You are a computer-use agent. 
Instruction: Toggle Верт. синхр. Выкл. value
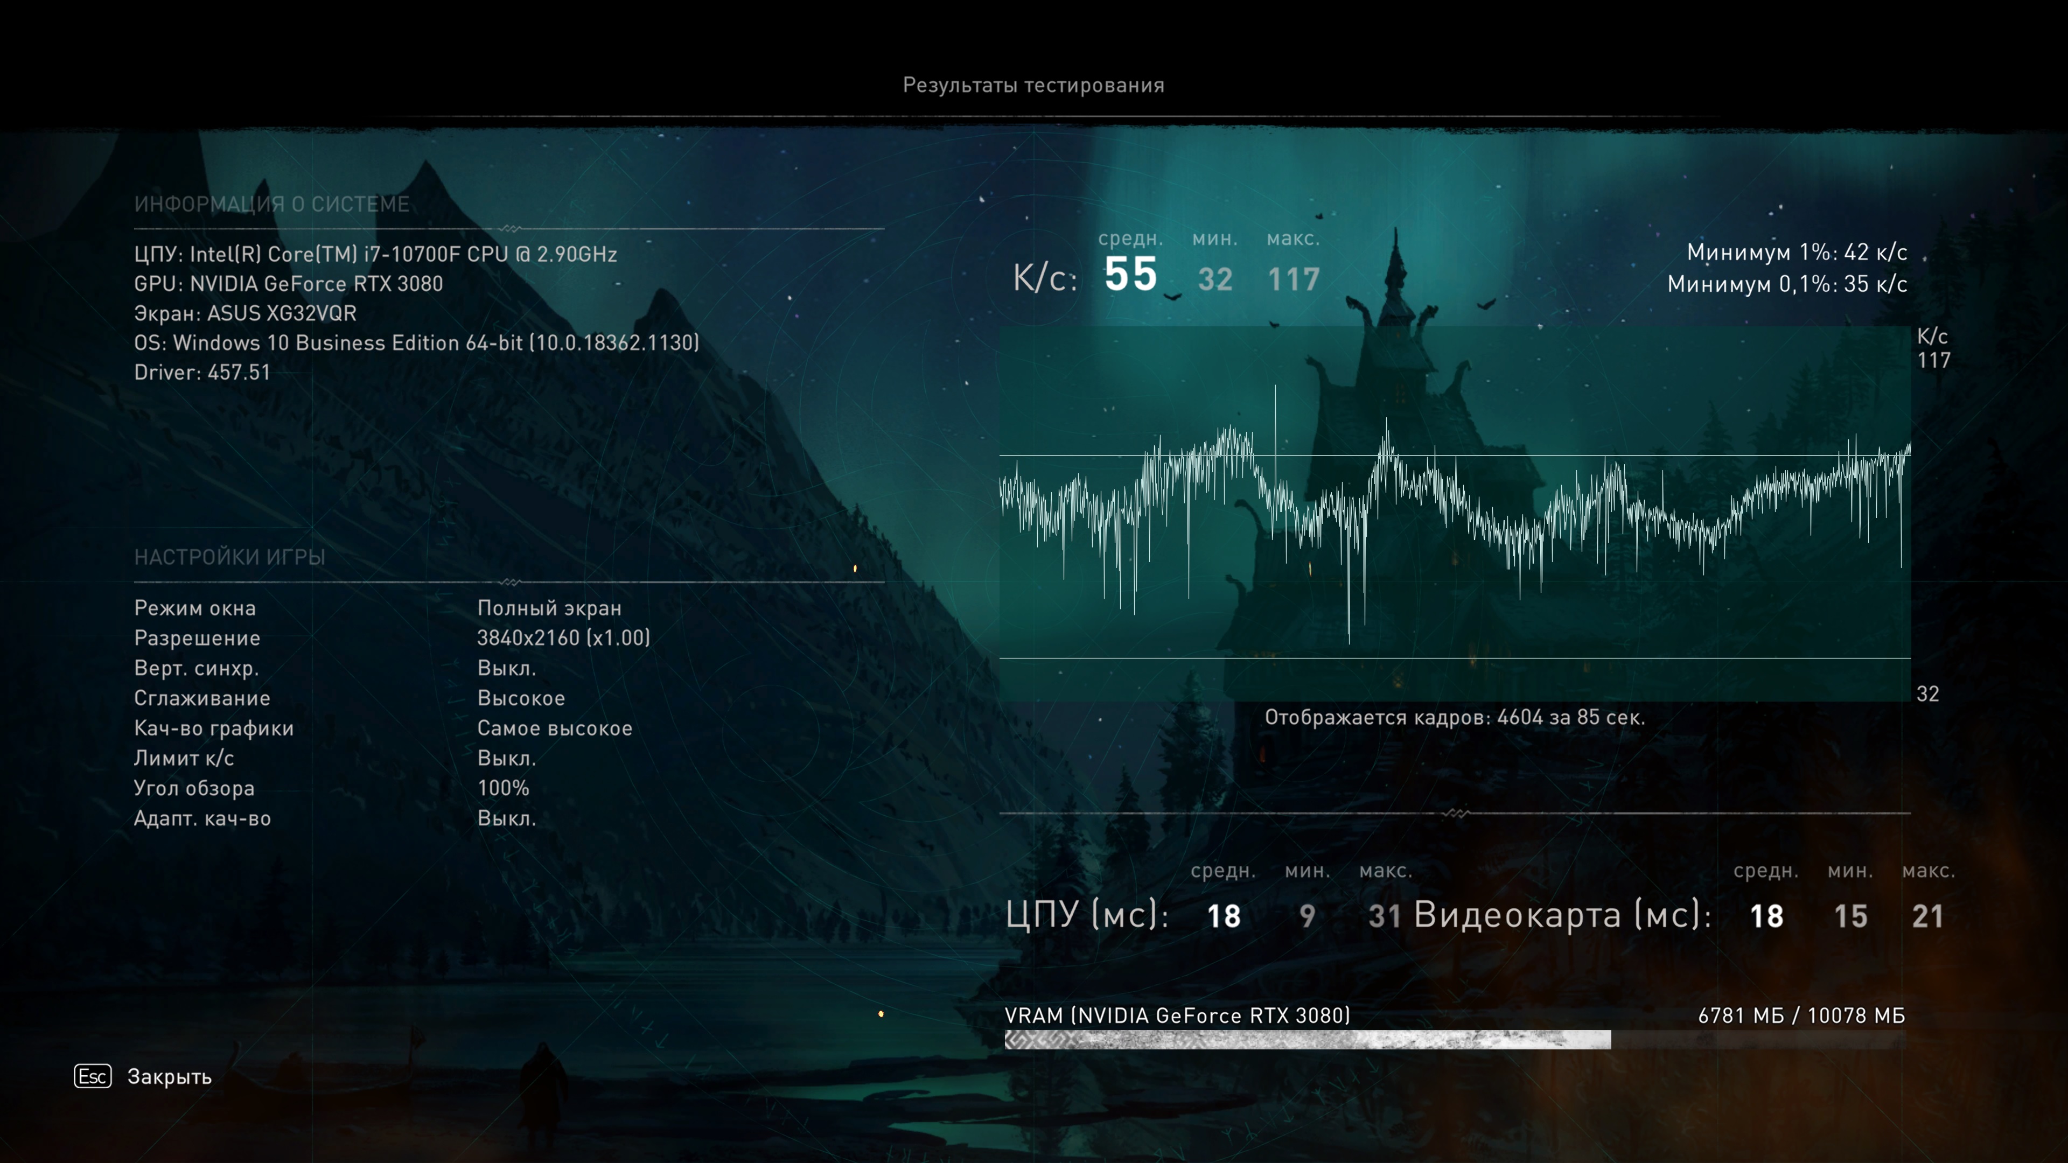pyautogui.click(x=506, y=668)
